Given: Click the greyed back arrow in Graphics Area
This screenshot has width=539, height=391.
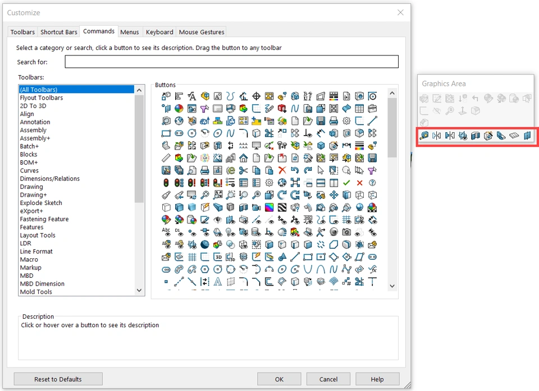Looking at the screenshot, I should (476, 99).
